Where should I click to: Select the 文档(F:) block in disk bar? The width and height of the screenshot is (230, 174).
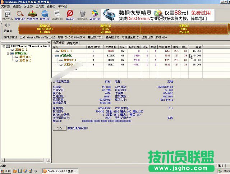[x=184, y=29]
